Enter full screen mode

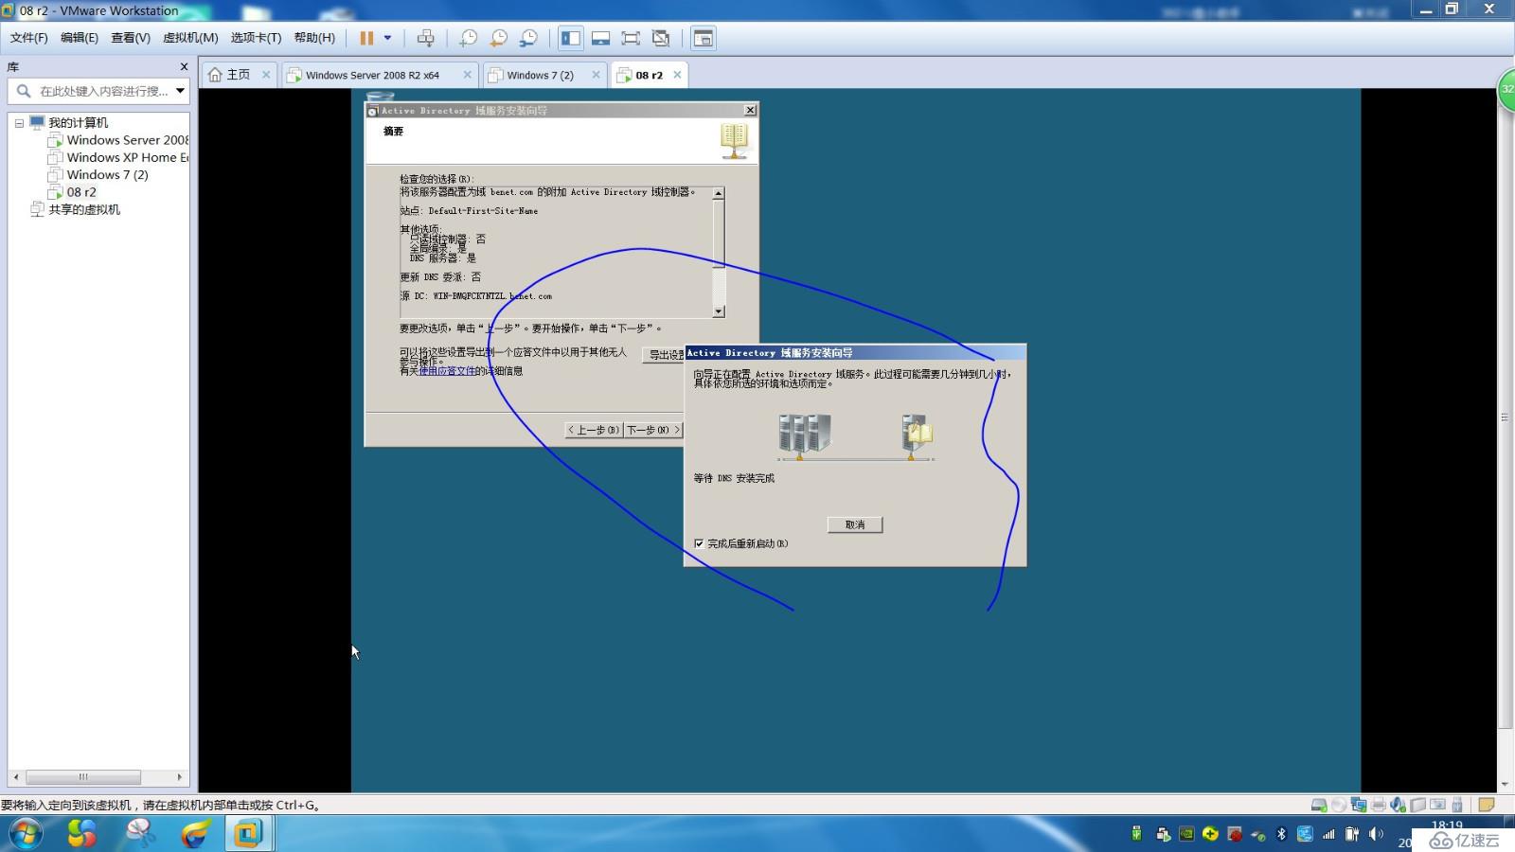tap(631, 38)
